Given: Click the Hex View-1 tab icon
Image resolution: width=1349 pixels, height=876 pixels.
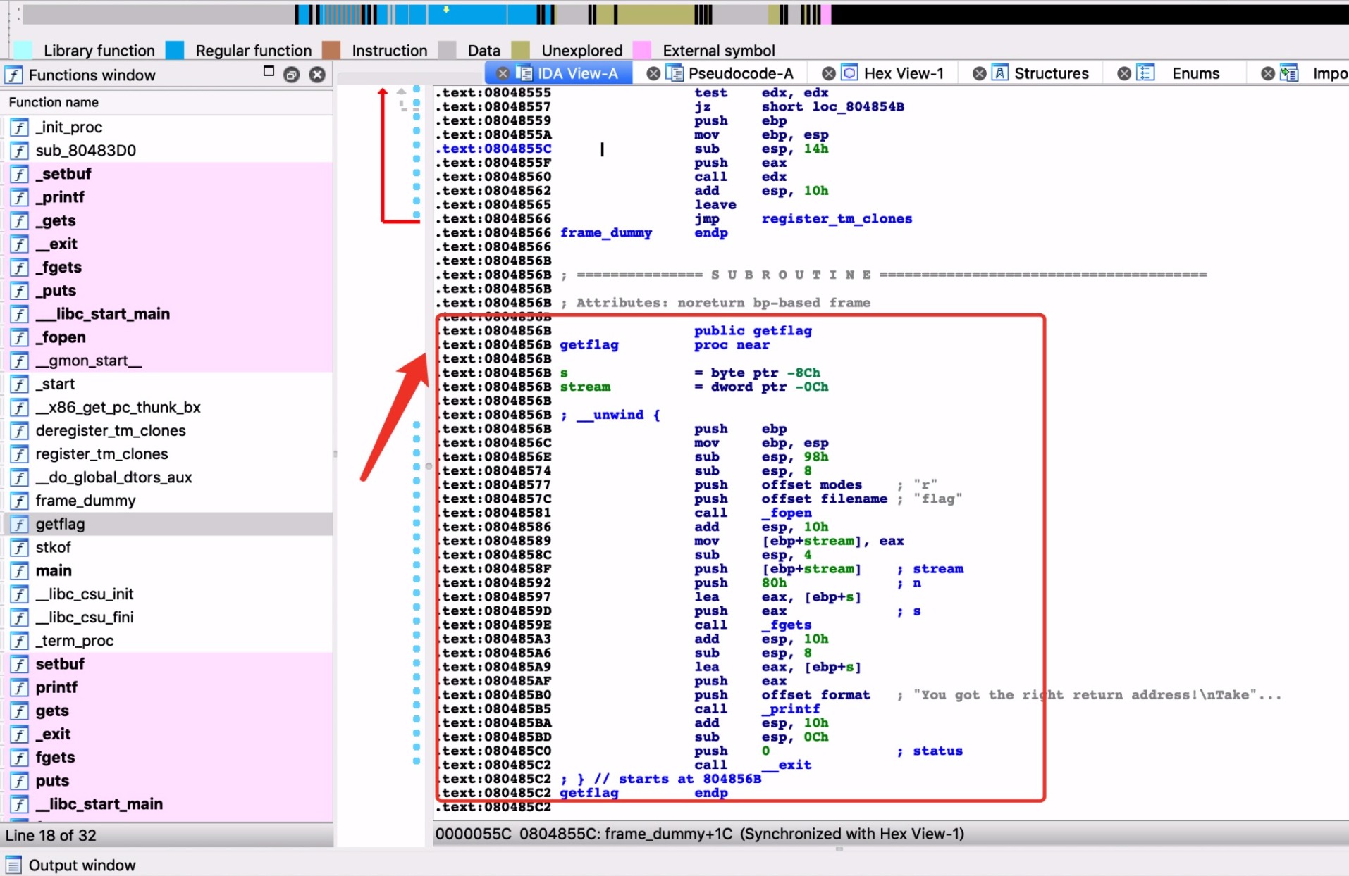Looking at the screenshot, I should coord(850,73).
